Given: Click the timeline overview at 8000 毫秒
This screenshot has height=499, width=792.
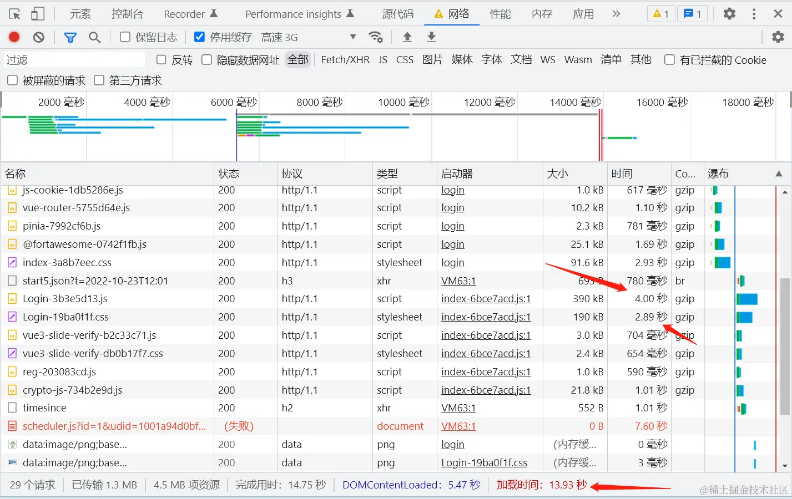Looking at the screenshot, I should 320,103.
